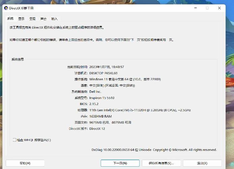Click 保存所有信息(S)... button
The height and width of the screenshot is (169, 234).
coord(161,163)
